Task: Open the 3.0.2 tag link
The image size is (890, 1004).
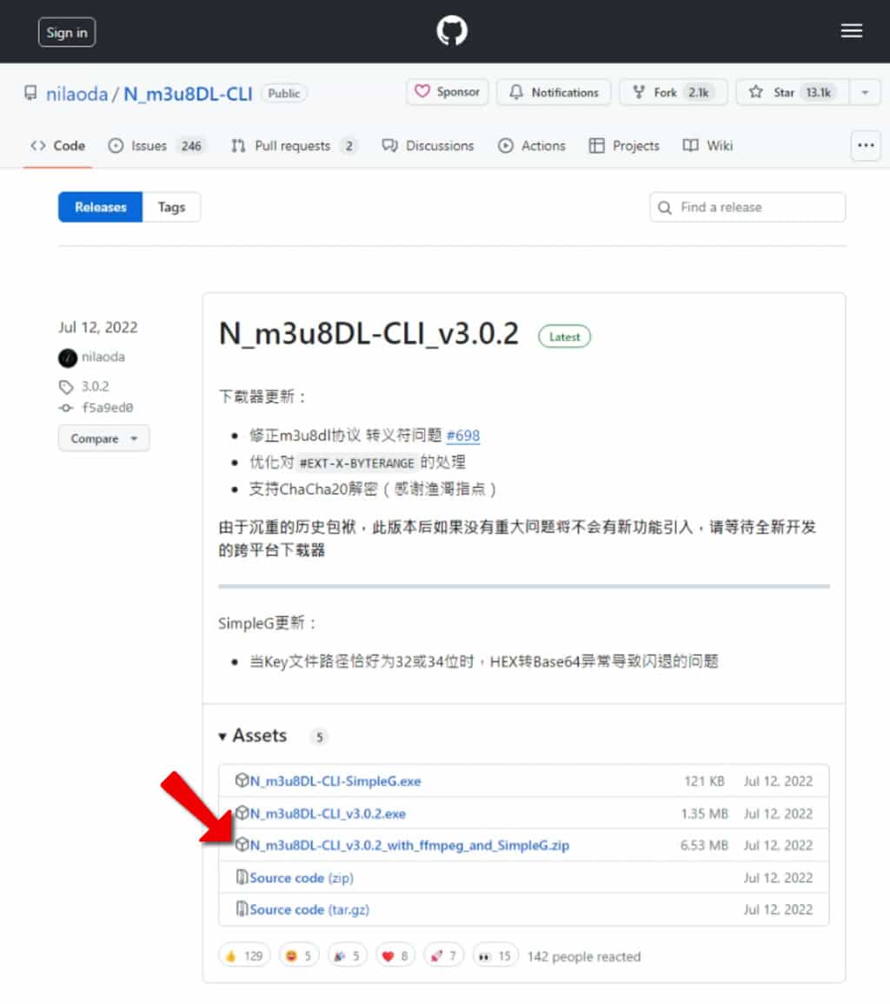Action: point(96,387)
